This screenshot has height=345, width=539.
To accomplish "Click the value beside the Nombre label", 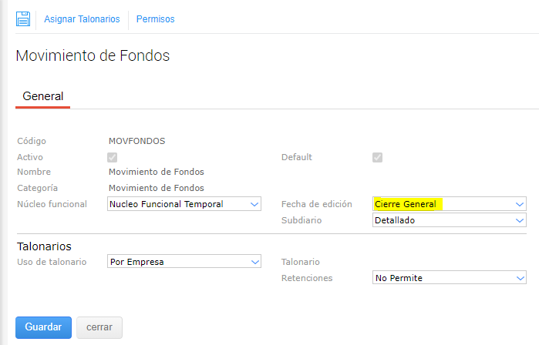I will click(157, 172).
